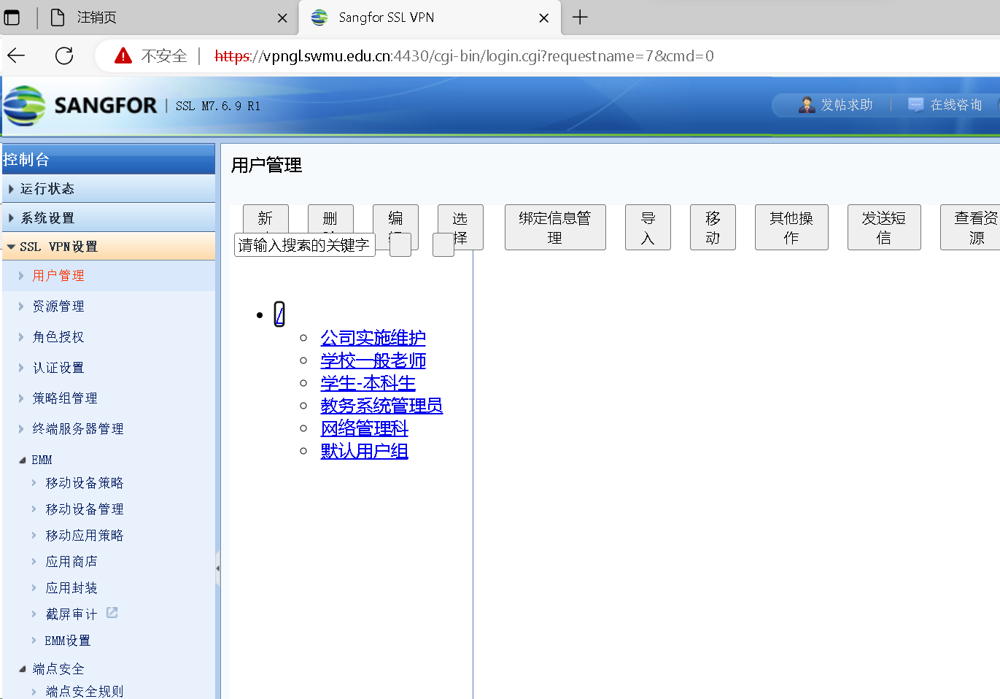
Task: Collapse the EMM tree group
Action: pyautogui.click(x=23, y=460)
